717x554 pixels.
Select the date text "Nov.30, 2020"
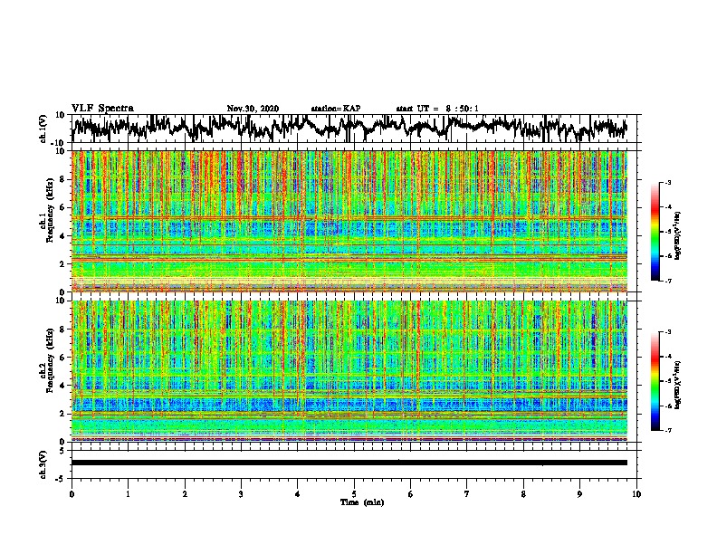[x=253, y=109]
